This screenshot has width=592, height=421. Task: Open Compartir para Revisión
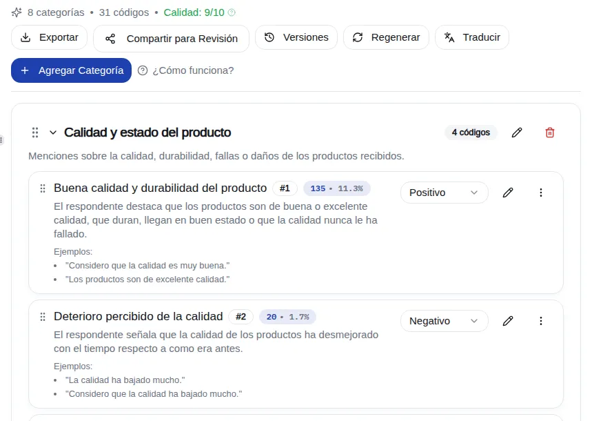pos(171,39)
